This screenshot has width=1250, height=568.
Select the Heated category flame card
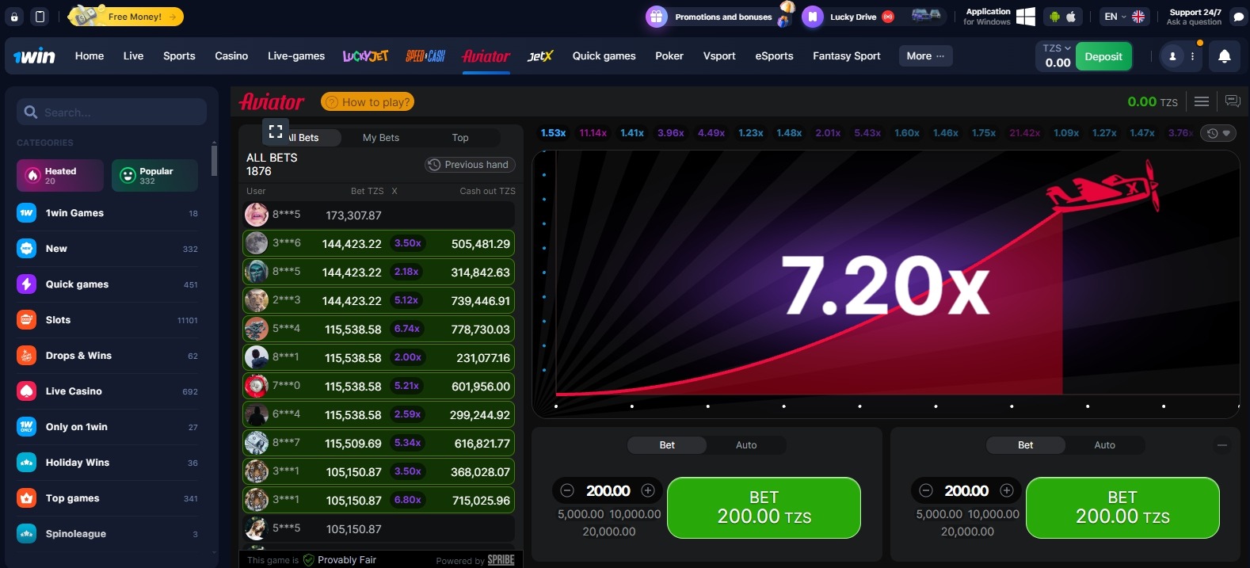tap(60, 175)
